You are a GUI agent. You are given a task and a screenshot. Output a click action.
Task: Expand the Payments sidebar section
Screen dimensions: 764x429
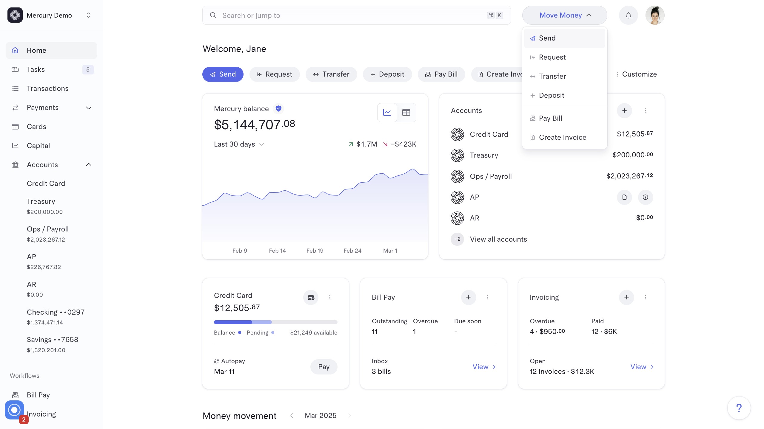(89, 108)
